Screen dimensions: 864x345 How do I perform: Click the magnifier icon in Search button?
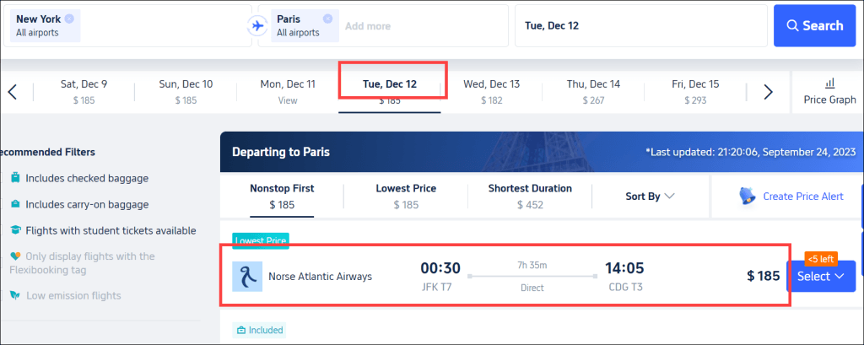[792, 26]
